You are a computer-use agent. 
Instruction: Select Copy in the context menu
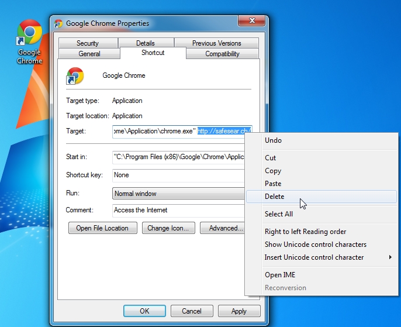322,171
